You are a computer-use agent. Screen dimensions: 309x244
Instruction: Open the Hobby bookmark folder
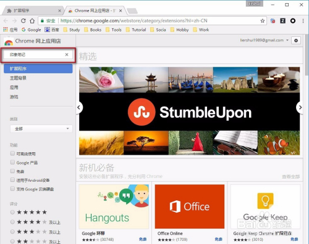coord(179,30)
